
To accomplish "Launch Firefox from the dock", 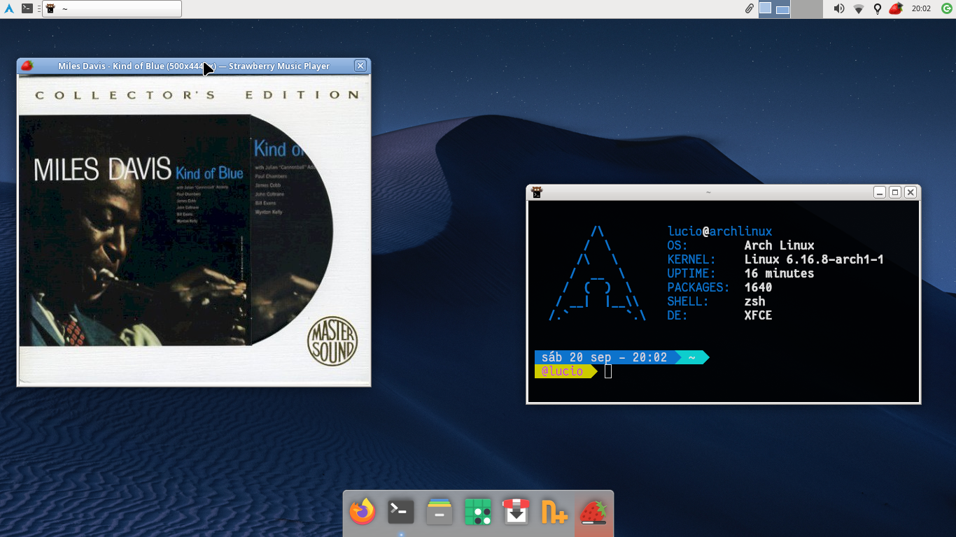I will (x=363, y=512).
